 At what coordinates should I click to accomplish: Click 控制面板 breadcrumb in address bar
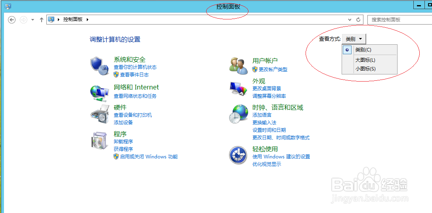[x=73, y=19]
